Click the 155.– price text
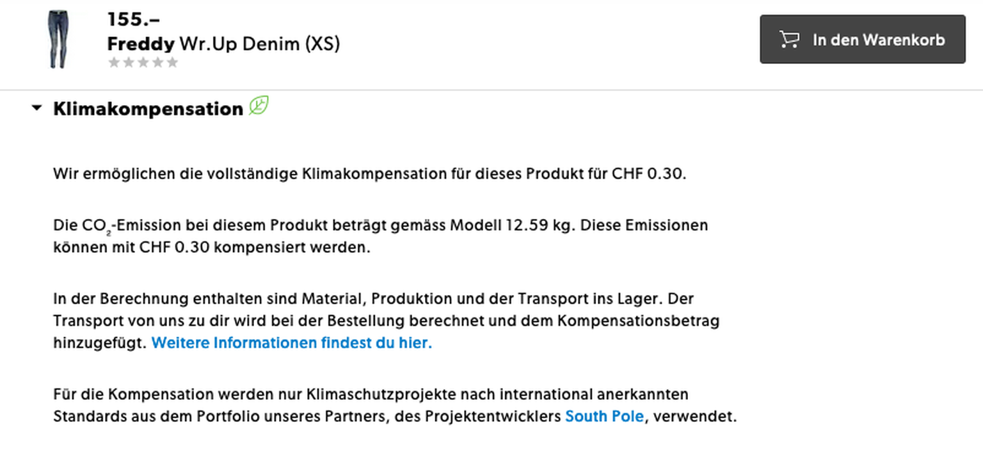Screen dimensions: 983x473 click(x=133, y=20)
